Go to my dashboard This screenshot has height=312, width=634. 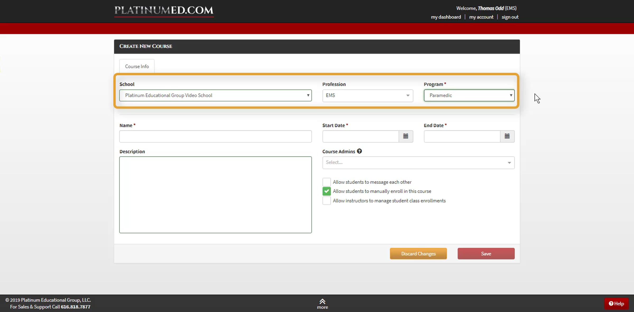tap(446, 17)
